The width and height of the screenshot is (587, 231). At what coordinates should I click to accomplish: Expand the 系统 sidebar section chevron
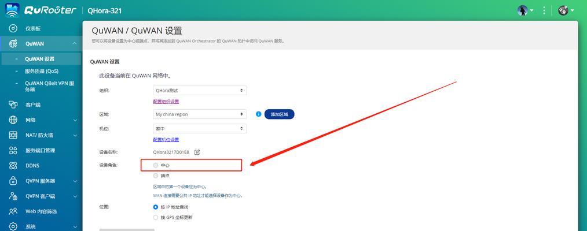point(75,226)
